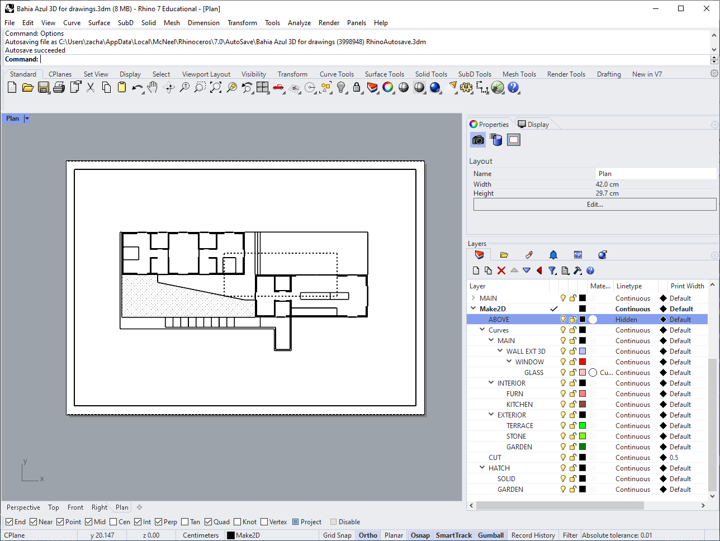The height and width of the screenshot is (541, 720).
Task: Click the Save file toolbar icon
Action: (x=43, y=87)
